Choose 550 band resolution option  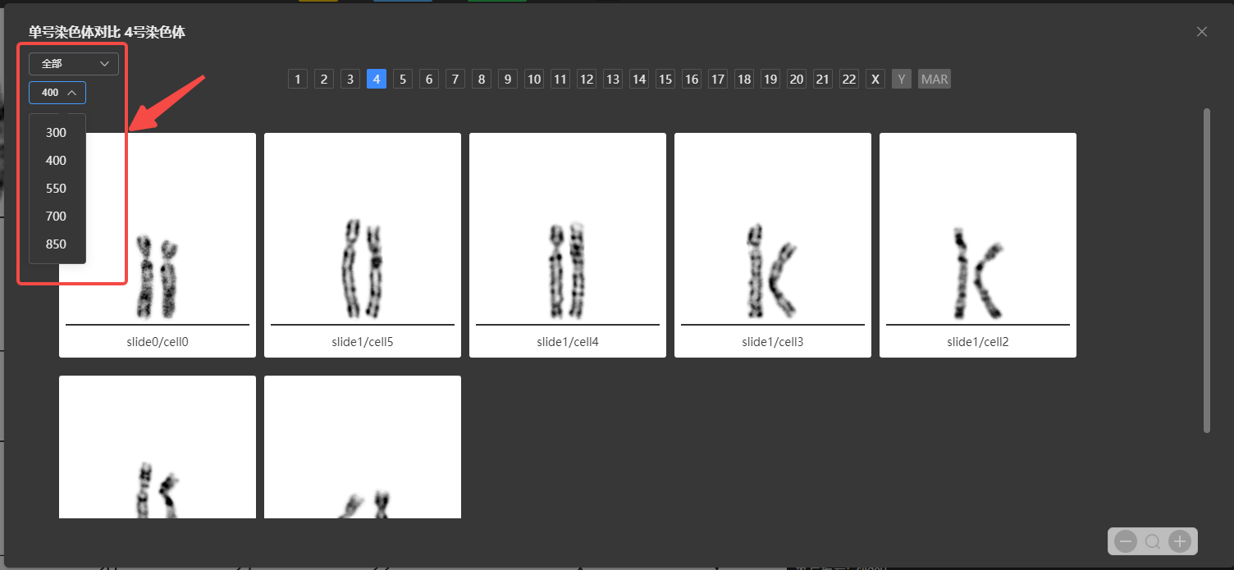click(x=57, y=189)
